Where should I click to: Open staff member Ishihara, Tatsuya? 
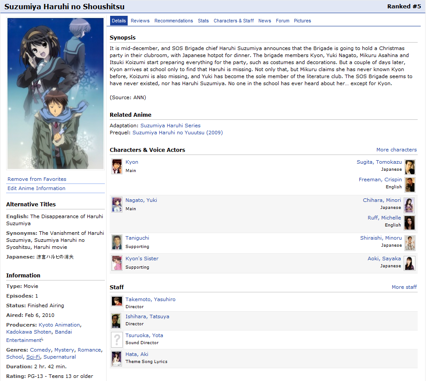147,316
